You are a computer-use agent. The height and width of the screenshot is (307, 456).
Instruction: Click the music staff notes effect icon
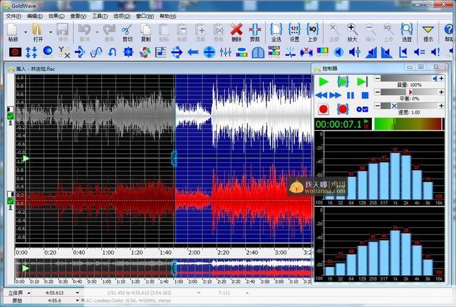click(x=160, y=52)
